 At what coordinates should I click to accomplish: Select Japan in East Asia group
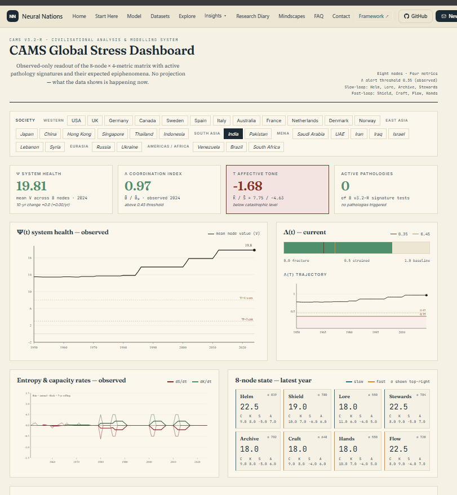[27, 134]
